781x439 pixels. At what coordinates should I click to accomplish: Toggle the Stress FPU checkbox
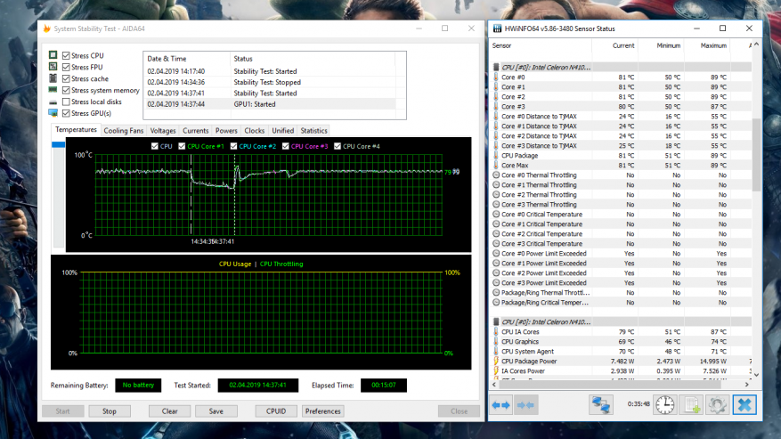[66, 67]
